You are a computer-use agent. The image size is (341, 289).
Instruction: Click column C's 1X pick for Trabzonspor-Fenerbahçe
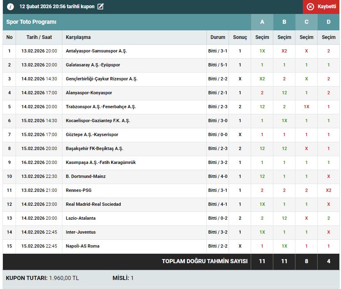307,107
